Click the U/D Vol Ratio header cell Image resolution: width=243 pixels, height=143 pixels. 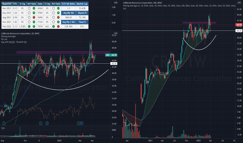pos(69,4)
